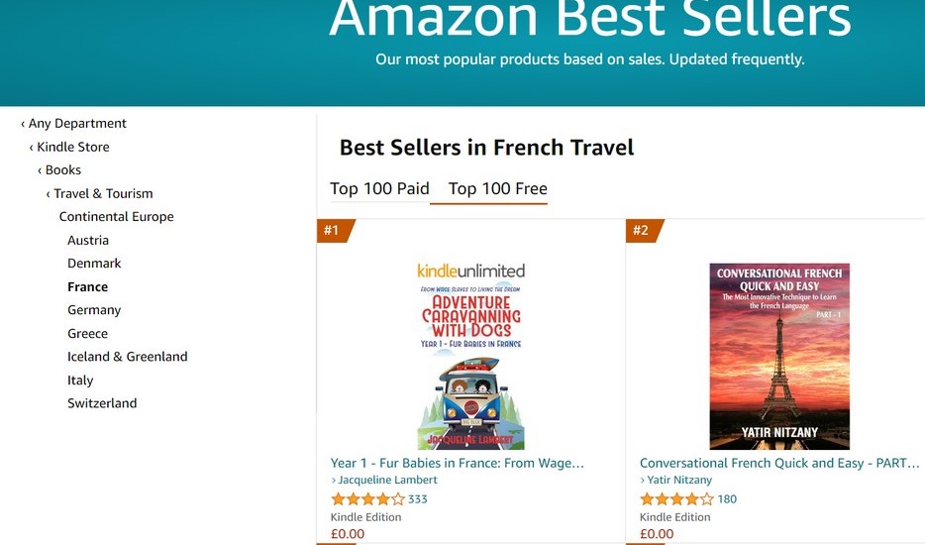Open the Travel & Tourism category

pos(103,193)
